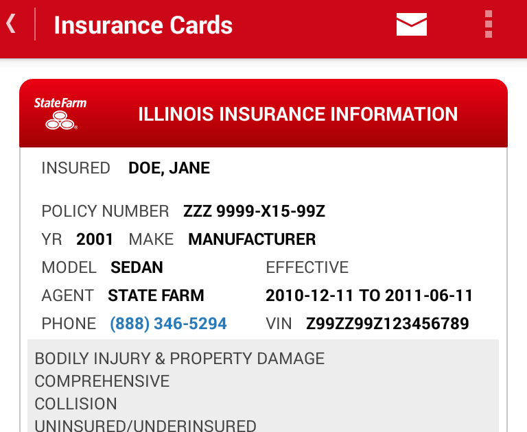The width and height of the screenshot is (527, 432).
Task: Tap the Insurance Cards title
Action: tap(143, 25)
